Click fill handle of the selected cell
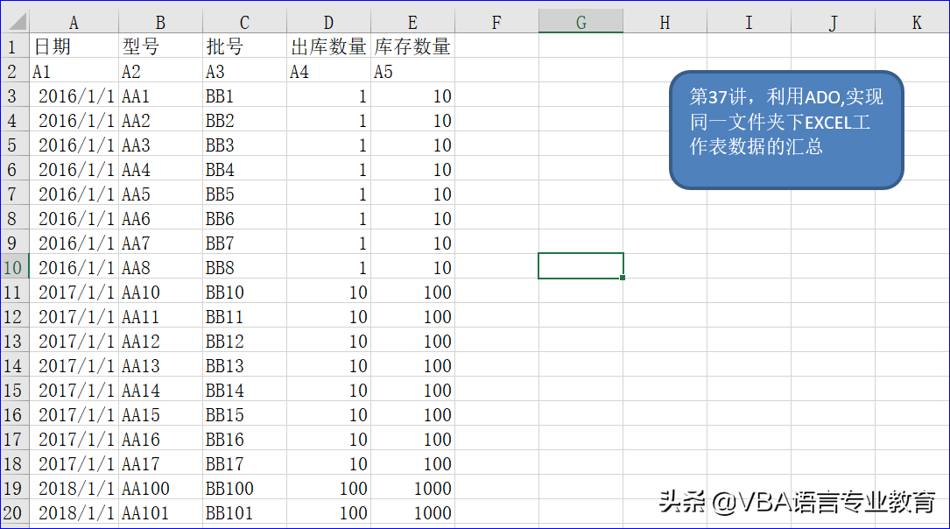Viewport: 950px width, 529px height. point(623,278)
